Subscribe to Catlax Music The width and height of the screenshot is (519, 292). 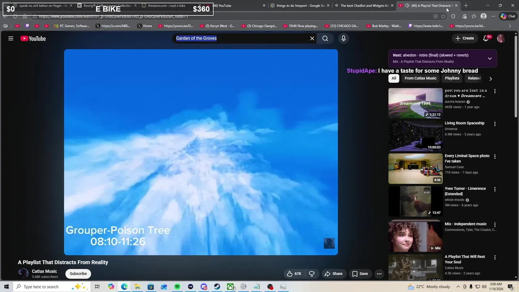click(x=78, y=274)
